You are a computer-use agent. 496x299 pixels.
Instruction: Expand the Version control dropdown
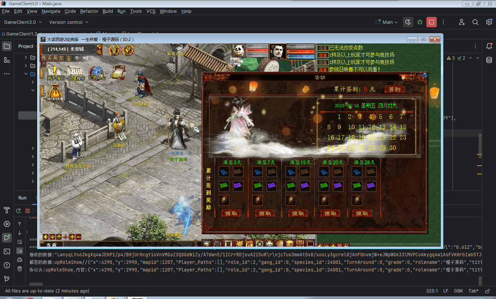pos(69,22)
